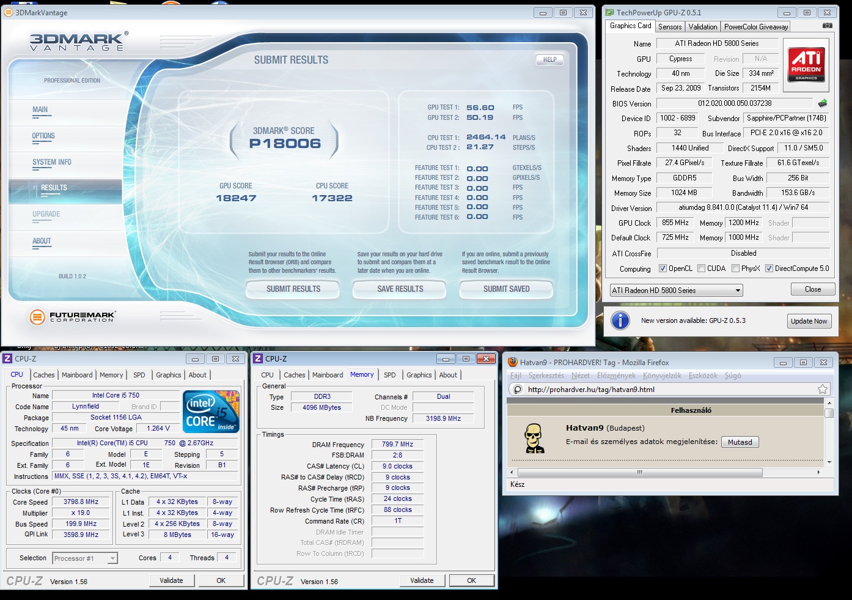Click the Futuremark Corporation logo
Viewport: 852px width, 600px height.
[72, 317]
